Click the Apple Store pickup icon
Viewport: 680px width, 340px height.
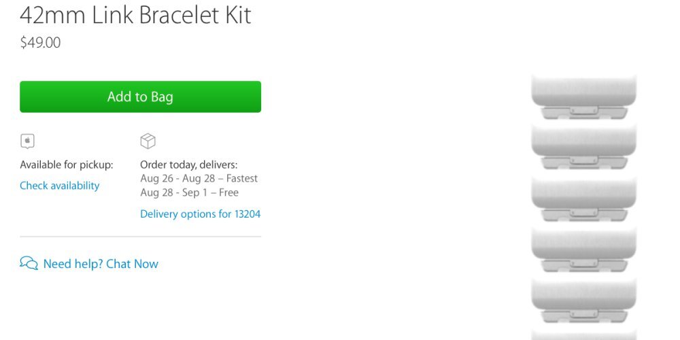tap(27, 141)
